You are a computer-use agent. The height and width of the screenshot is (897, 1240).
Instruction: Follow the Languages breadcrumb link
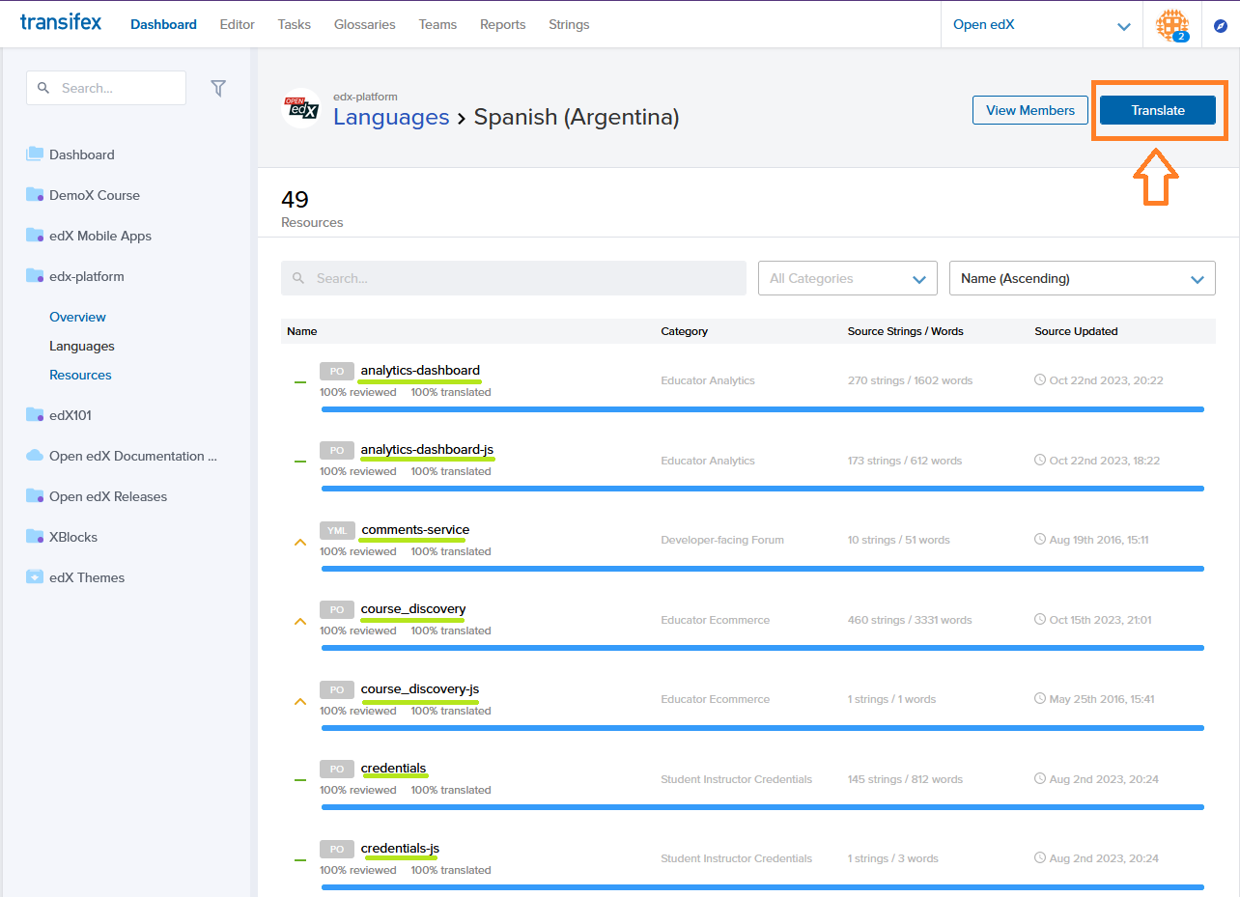click(x=391, y=117)
